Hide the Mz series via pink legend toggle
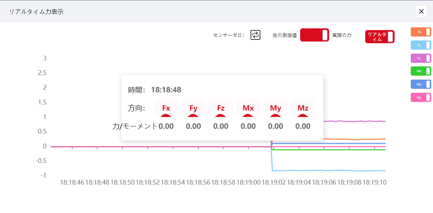This screenshot has height=213, width=433. click(421, 98)
